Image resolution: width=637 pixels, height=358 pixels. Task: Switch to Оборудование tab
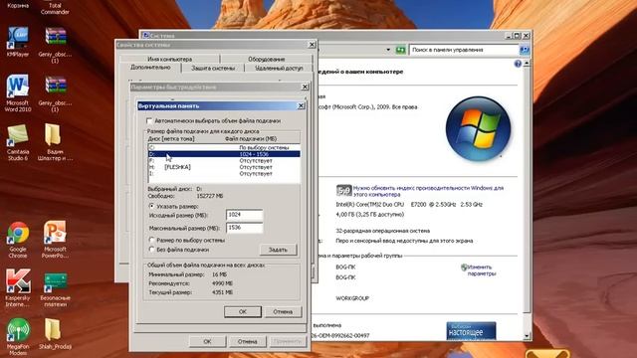coord(266,59)
